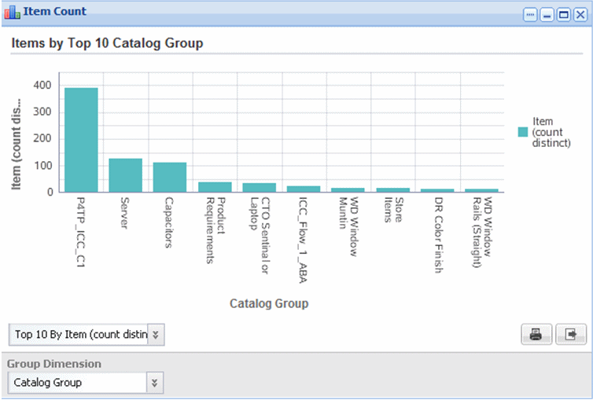Close the Item Count panel
The height and width of the screenshot is (400, 593).
coord(580,15)
